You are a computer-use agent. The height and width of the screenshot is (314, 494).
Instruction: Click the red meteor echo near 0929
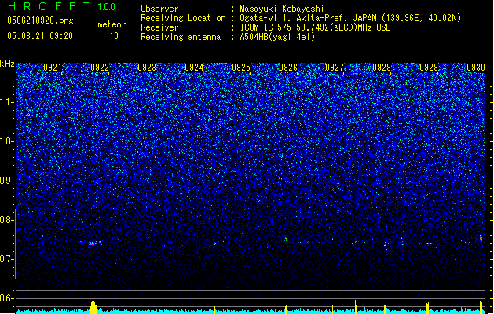(429, 243)
